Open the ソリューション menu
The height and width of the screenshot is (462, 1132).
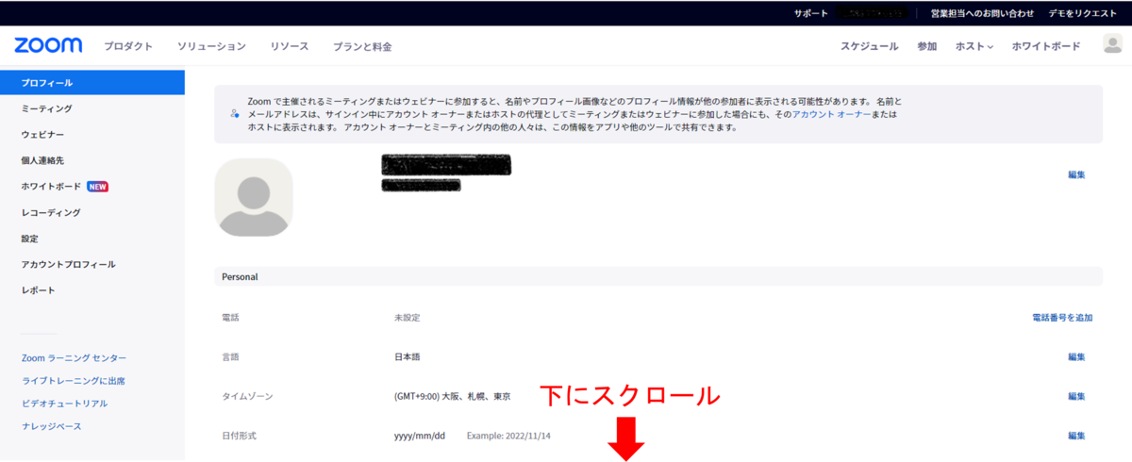[x=211, y=46]
